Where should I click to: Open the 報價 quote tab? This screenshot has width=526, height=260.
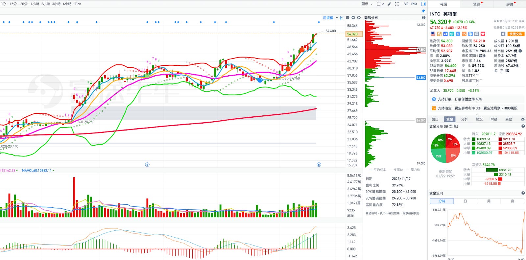pyautogui.click(x=444, y=4)
